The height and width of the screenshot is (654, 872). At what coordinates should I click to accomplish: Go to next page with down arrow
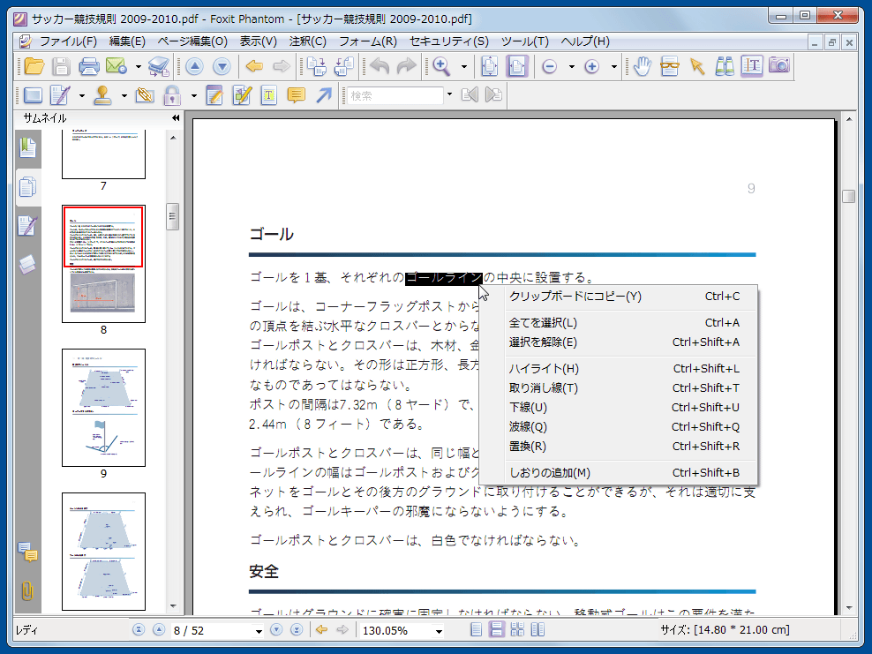coord(222,67)
